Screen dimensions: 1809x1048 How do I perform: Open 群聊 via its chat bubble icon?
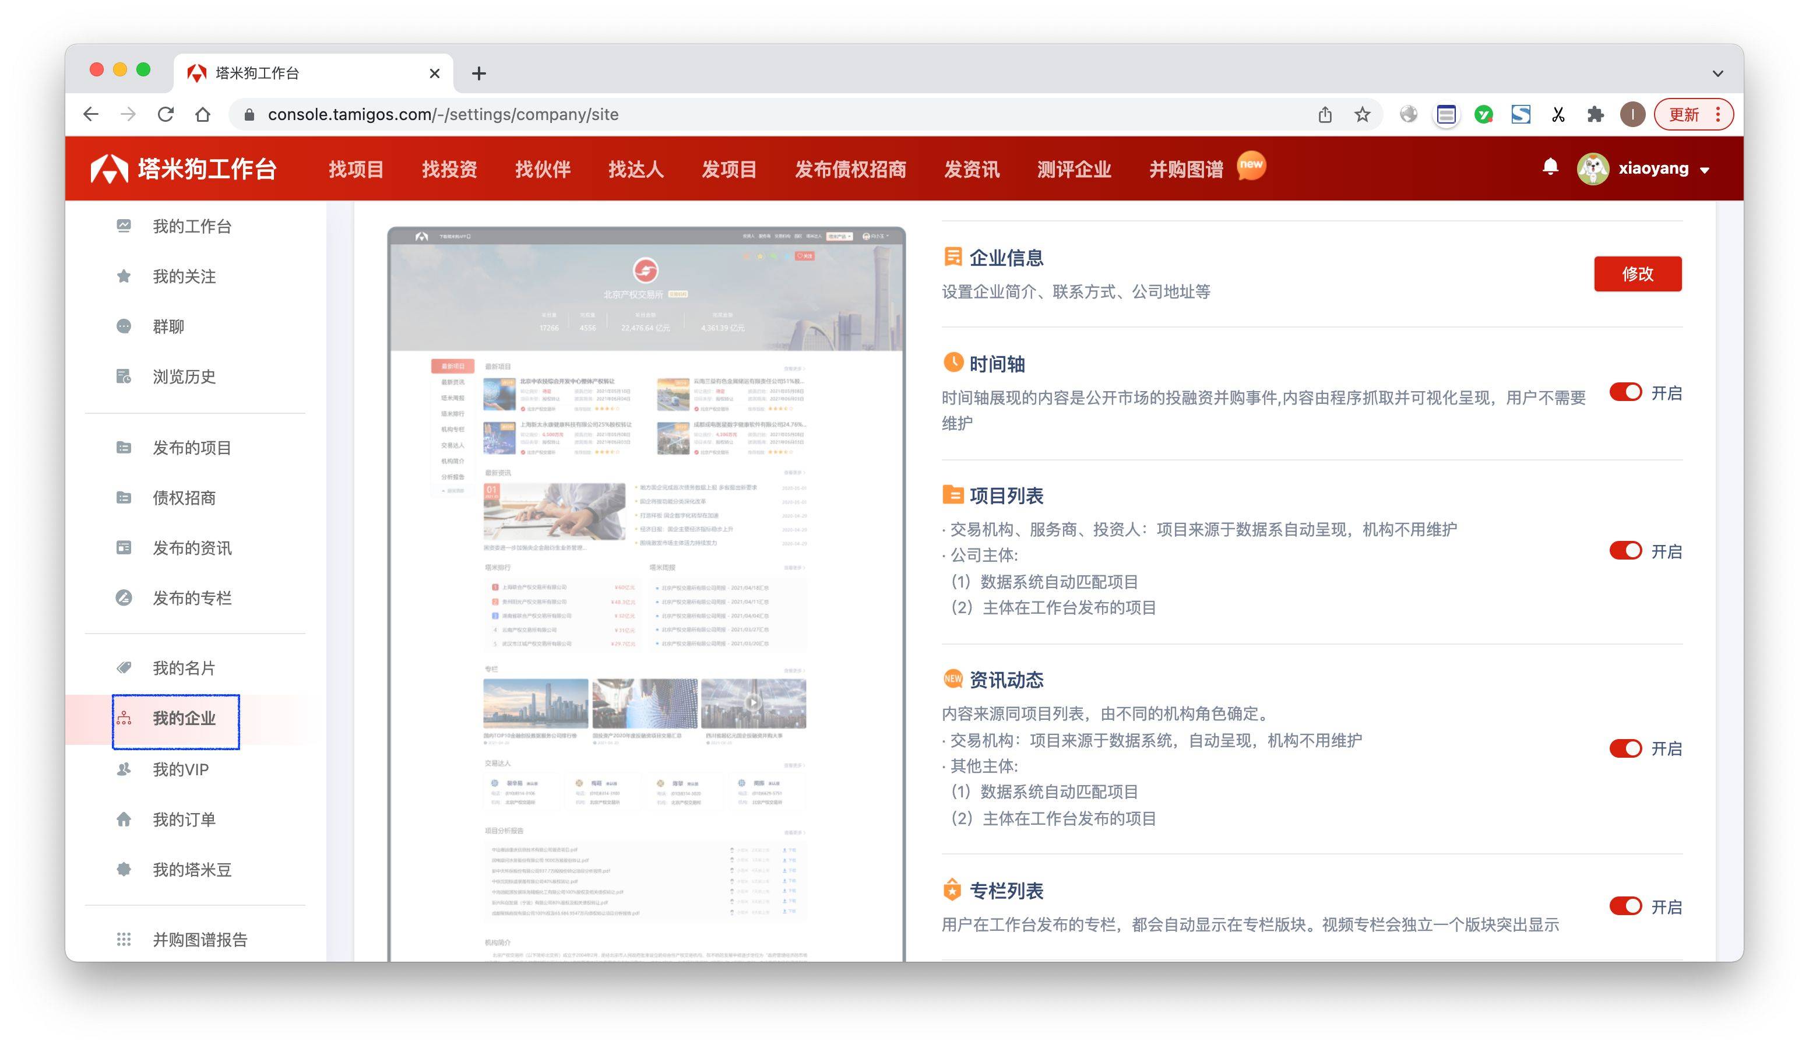pos(124,326)
